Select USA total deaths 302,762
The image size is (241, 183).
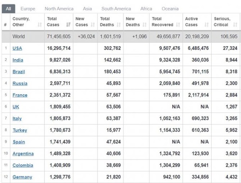(x=112, y=48)
